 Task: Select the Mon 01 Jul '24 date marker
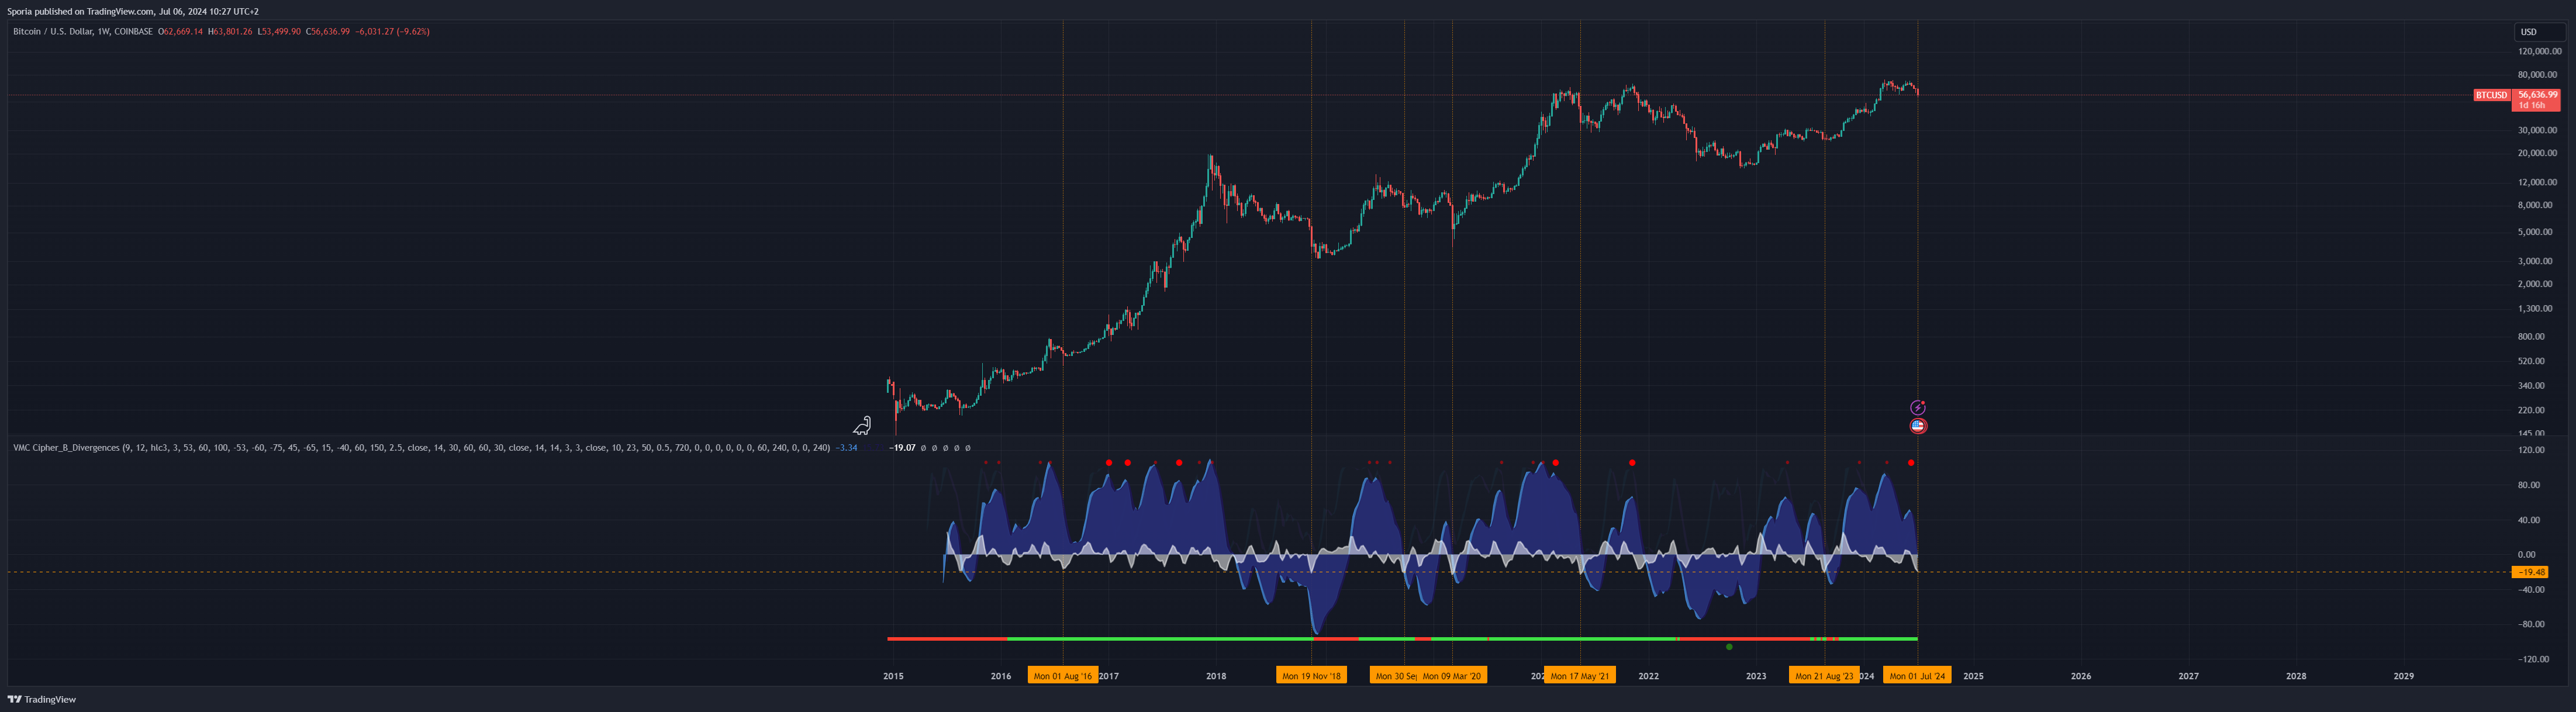pyautogui.click(x=1917, y=676)
